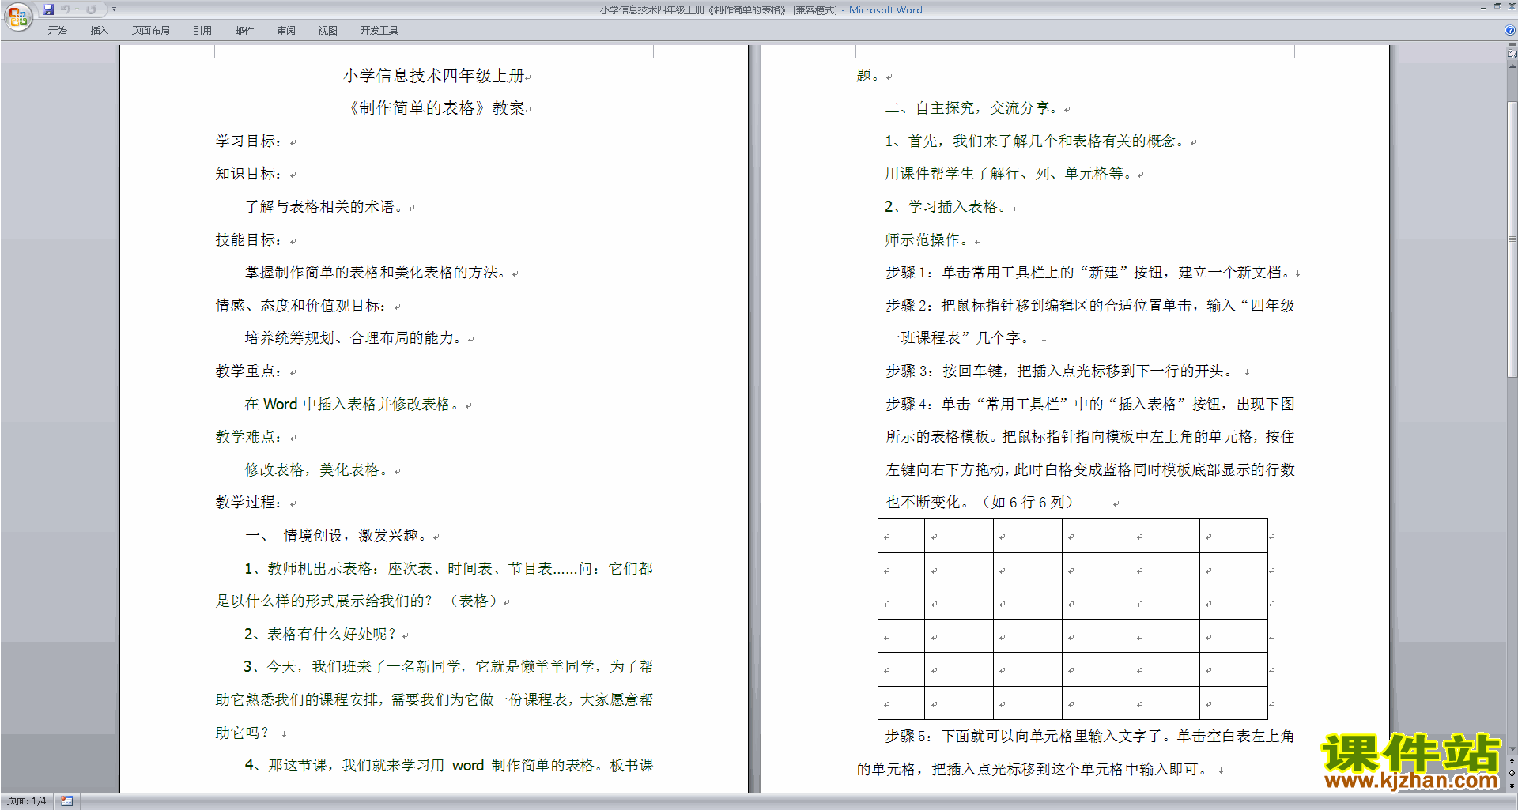1518x810 pixels.
Task: Open the 开发工具 ribbon tab
Action: (x=379, y=30)
